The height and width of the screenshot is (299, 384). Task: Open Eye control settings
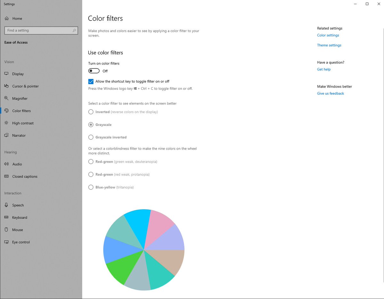point(41,242)
